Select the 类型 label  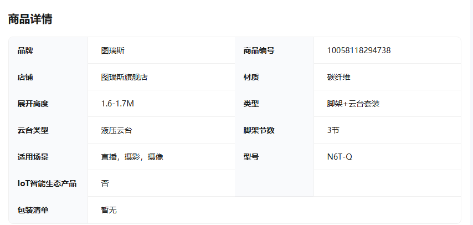coord(251,104)
